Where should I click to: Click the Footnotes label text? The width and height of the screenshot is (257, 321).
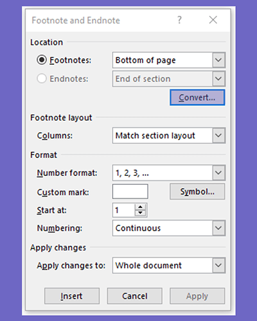pyautogui.click(x=71, y=60)
